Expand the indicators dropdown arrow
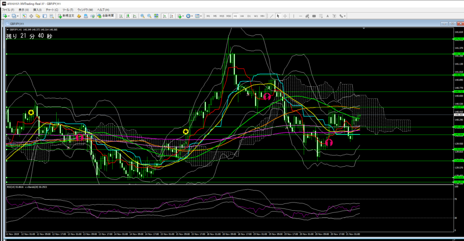The width and height of the screenshot is (464, 241). [183, 16]
